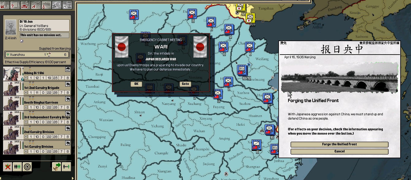Click plus icon on Qibing Di 1 Shi row
The width and height of the screenshot is (411, 180).
[x=26, y=78]
